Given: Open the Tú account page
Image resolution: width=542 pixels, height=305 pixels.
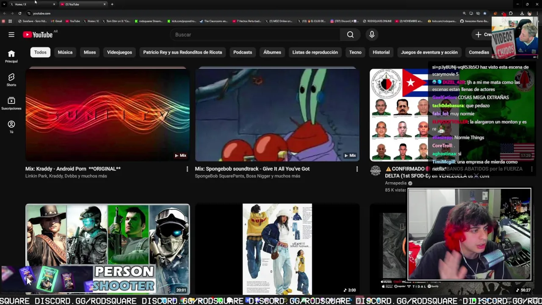Looking at the screenshot, I should coord(11,127).
